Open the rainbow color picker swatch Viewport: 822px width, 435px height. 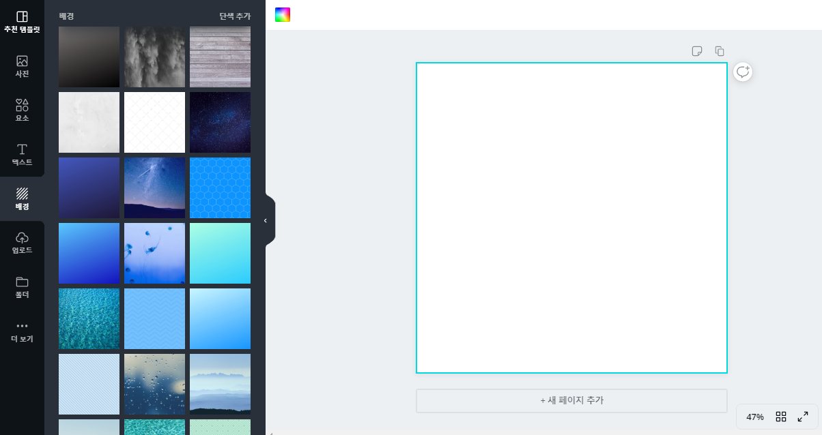(x=283, y=15)
